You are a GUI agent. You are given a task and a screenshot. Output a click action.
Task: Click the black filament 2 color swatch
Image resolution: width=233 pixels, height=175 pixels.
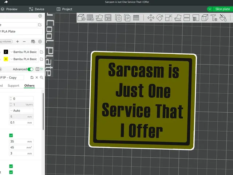tap(6, 52)
